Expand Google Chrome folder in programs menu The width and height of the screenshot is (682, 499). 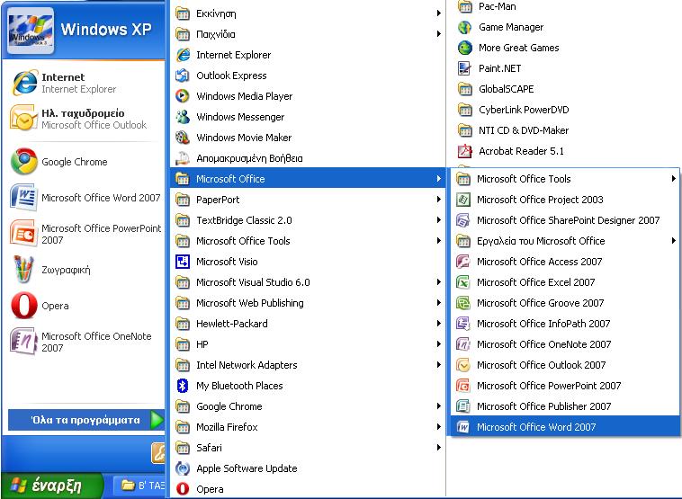coord(309,406)
